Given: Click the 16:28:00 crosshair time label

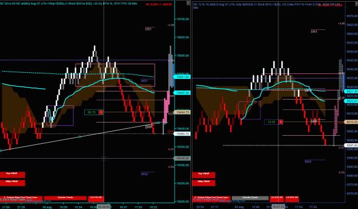Looking at the screenshot, I should point(104,207).
